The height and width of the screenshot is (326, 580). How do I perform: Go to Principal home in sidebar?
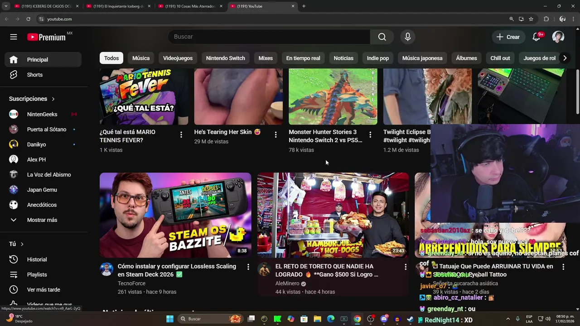43,60
